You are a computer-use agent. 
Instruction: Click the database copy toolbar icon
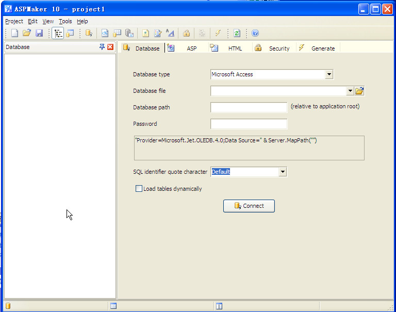coord(129,33)
